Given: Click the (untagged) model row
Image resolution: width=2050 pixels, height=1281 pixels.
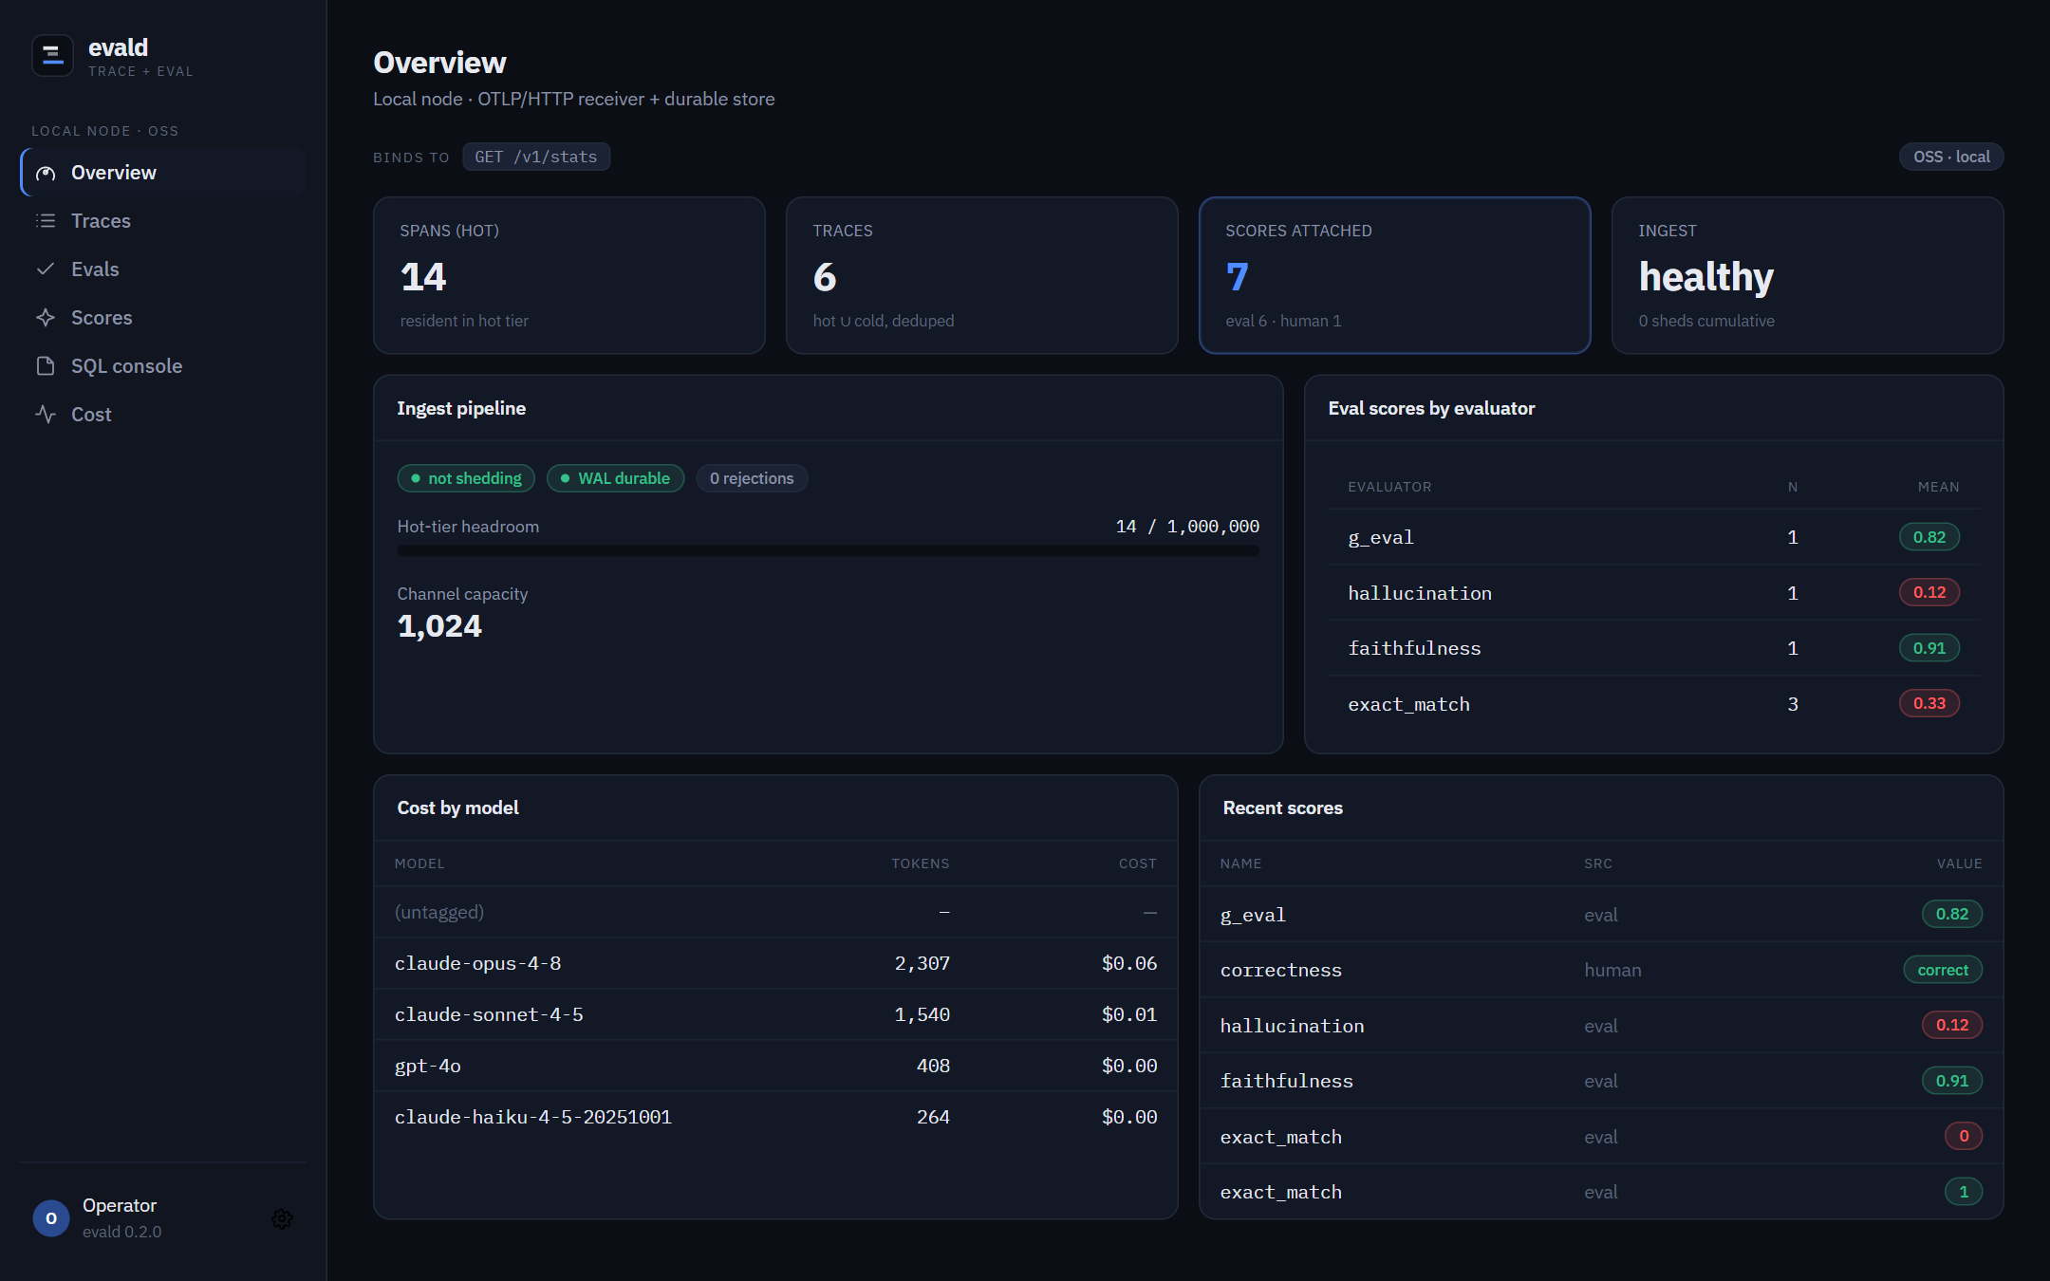Looking at the screenshot, I should coord(775,912).
